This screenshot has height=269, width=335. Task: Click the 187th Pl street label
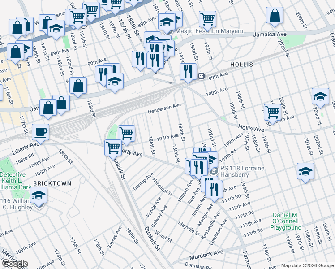[125, 29]
